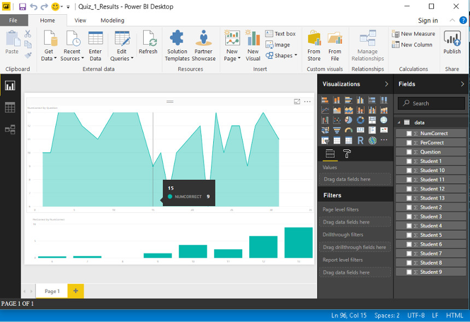Tick the Question field checkbox
The height and width of the screenshot is (322, 470).
[409, 152]
